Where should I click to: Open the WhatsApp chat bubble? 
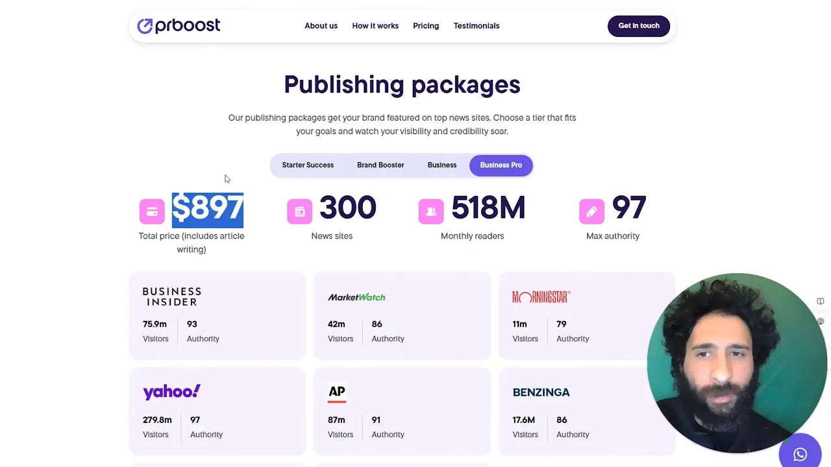(800, 454)
